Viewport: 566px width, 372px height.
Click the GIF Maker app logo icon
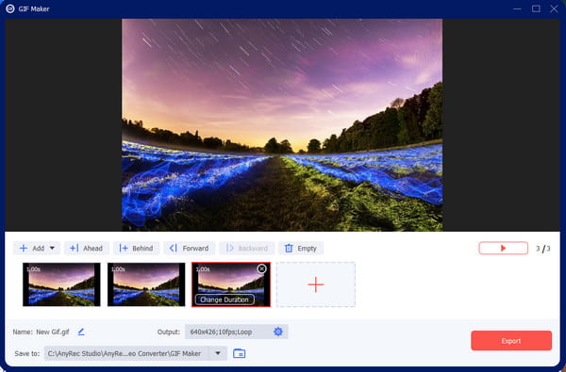coord(10,8)
